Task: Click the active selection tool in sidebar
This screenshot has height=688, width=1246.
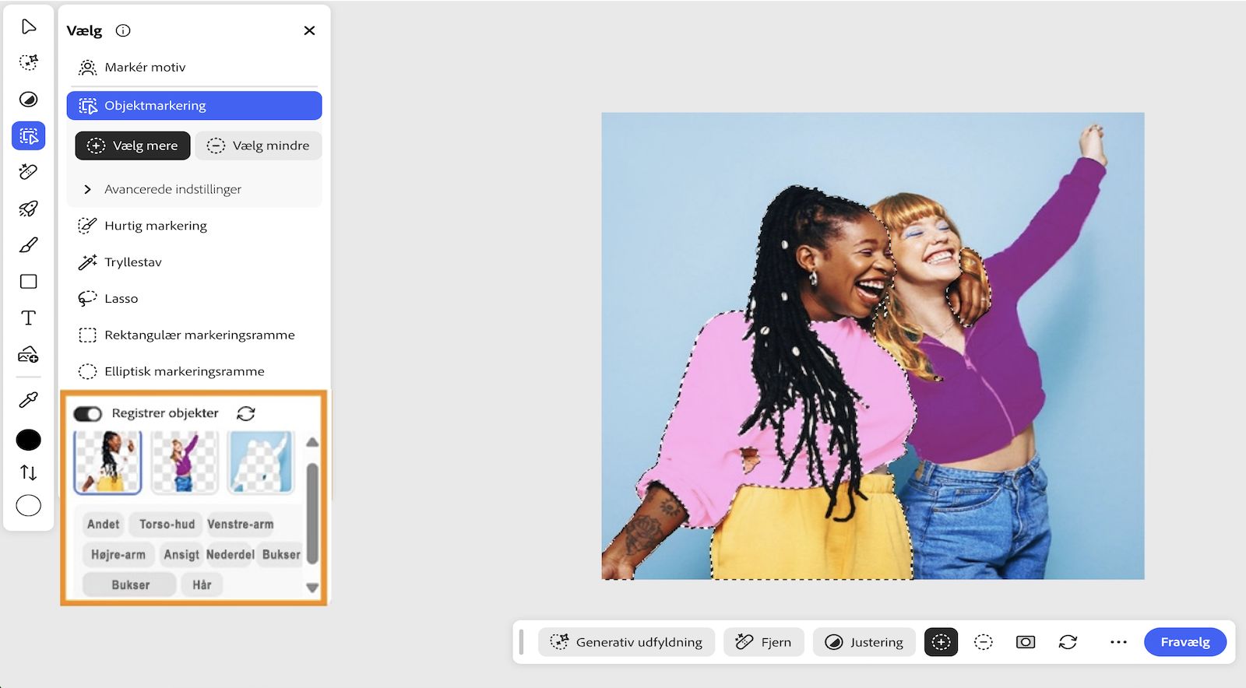Action: click(x=29, y=136)
